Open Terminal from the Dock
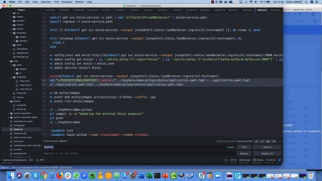 (157, 175)
